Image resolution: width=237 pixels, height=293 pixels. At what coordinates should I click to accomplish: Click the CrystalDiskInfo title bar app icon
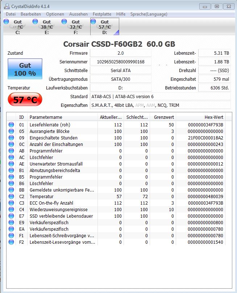pos(7,7)
